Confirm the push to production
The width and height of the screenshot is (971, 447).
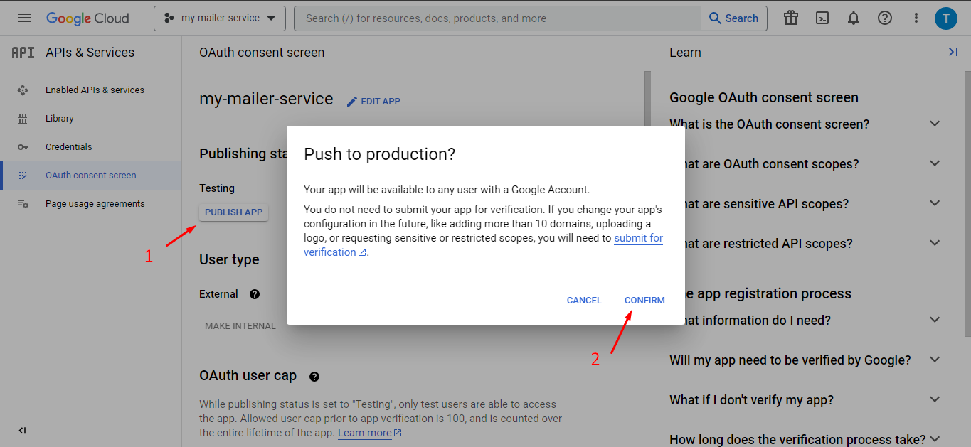click(x=644, y=300)
